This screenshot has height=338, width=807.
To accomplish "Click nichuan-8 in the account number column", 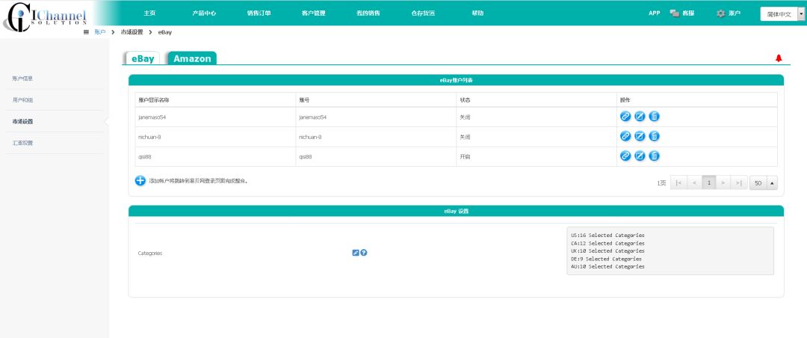I will [310, 137].
